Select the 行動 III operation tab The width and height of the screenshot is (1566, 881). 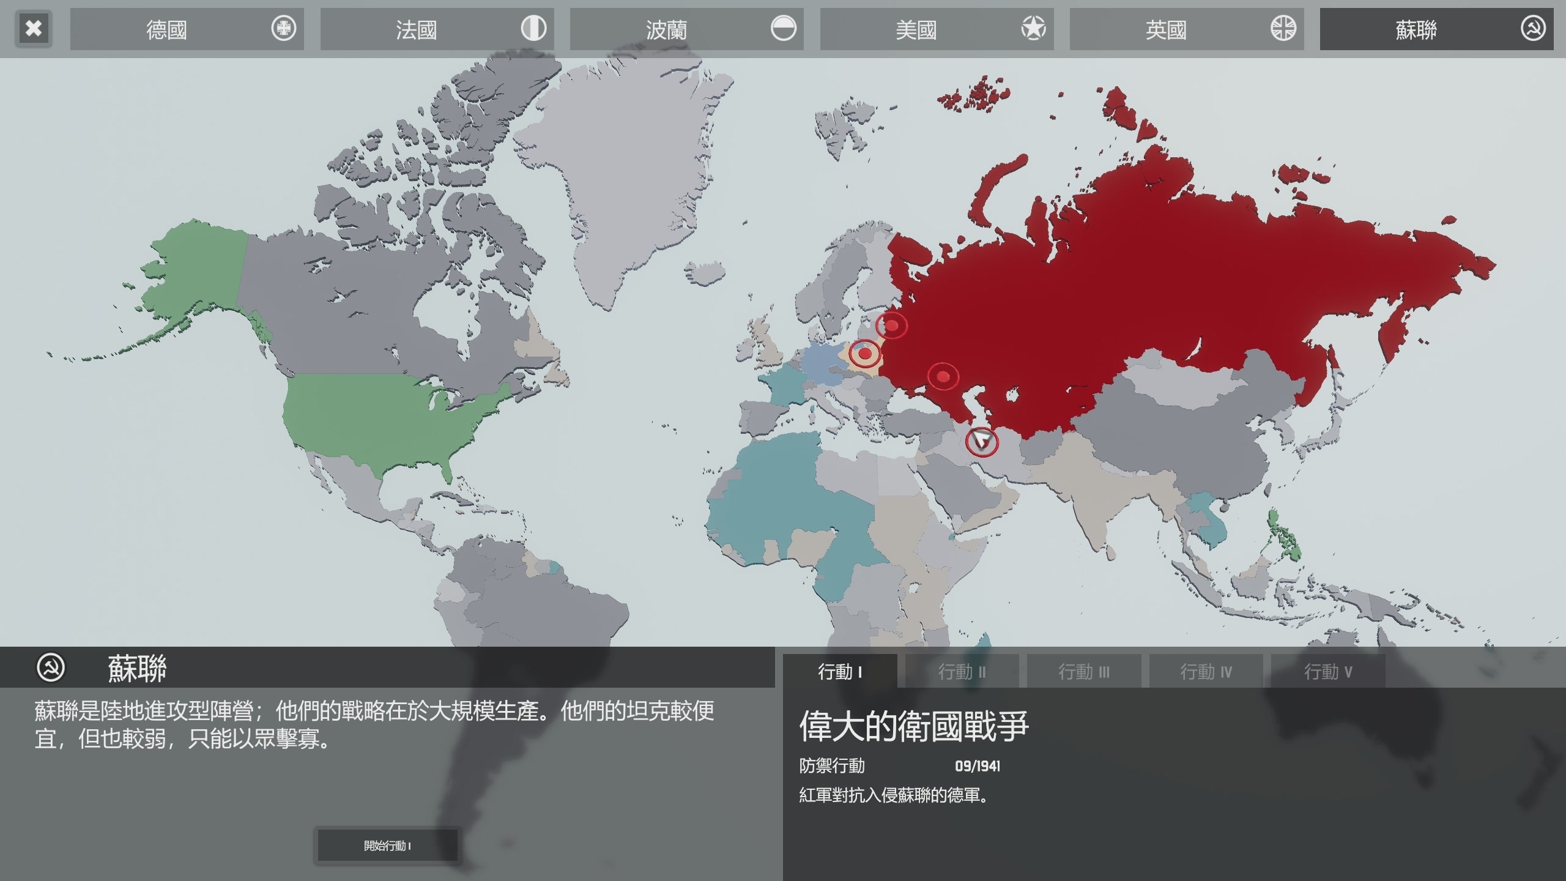pyautogui.click(x=1083, y=672)
